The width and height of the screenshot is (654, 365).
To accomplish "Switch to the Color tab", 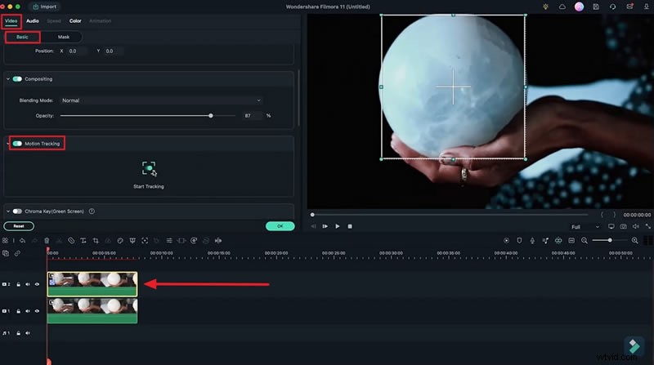I will click(x=75, y=21).
